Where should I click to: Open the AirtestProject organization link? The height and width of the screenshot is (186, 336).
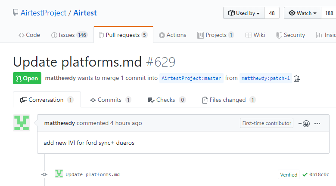tap(44, 13)
